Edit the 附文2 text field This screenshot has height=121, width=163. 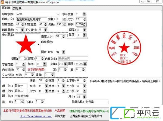coord(21,91)
